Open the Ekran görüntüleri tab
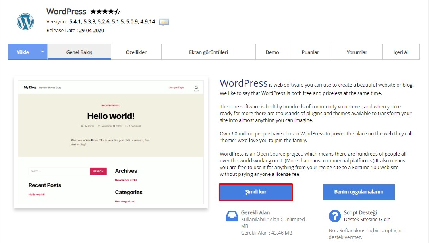This screenshot has height=243, width=429. pyautogui.click(x=208, y=52)
